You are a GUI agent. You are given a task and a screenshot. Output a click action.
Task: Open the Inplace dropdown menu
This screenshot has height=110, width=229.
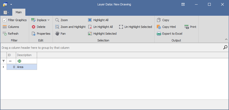tap(48, 20)
